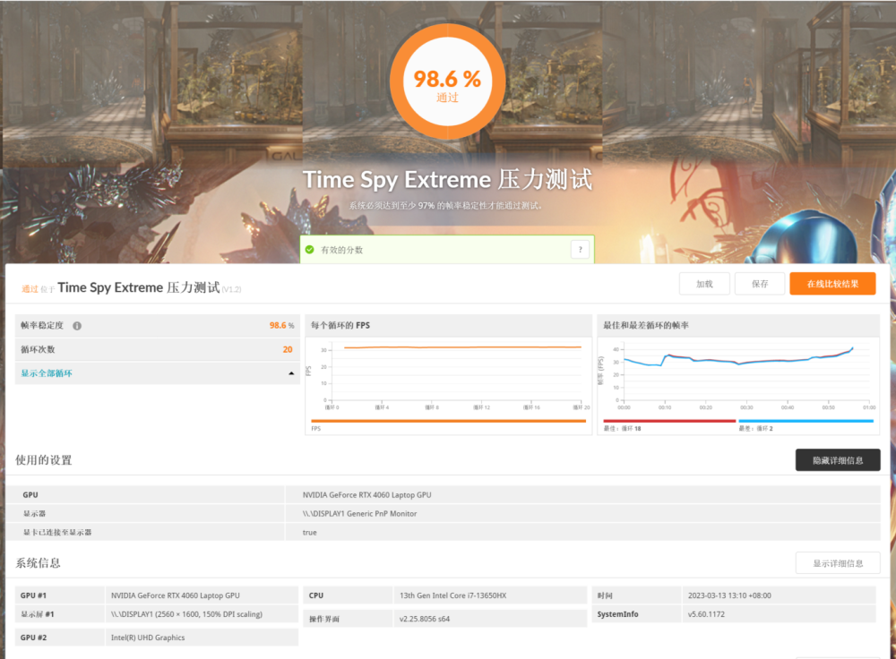
Task: Show system details via 显示详细信息
Action: 837,563
